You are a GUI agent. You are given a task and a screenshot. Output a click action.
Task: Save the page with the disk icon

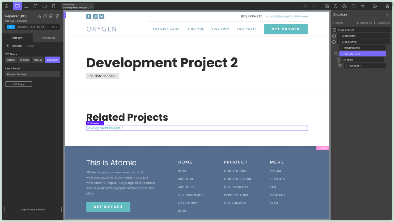point(387,6)
